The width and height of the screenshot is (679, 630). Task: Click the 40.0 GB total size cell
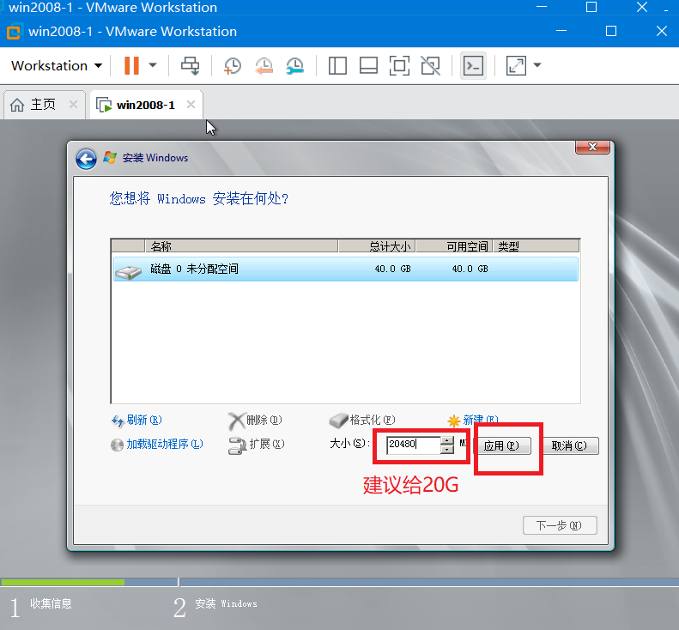coord(392,269)
